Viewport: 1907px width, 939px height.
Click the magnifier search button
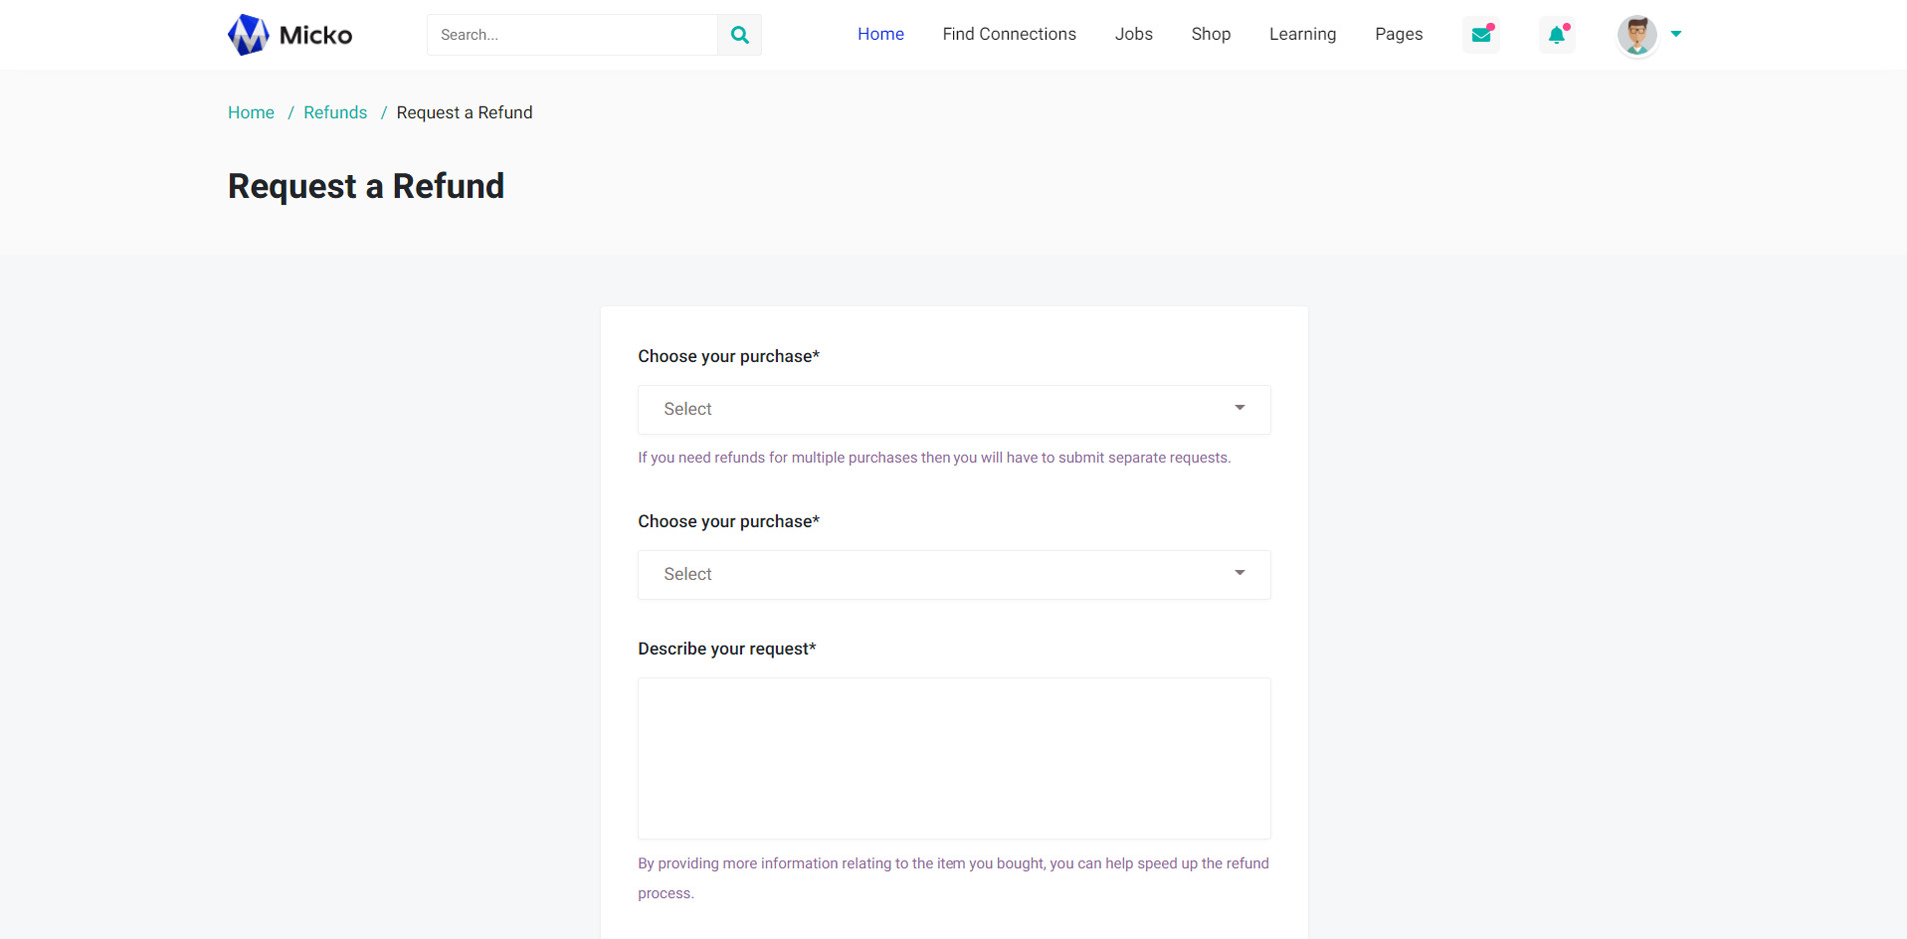pos(739,35)
